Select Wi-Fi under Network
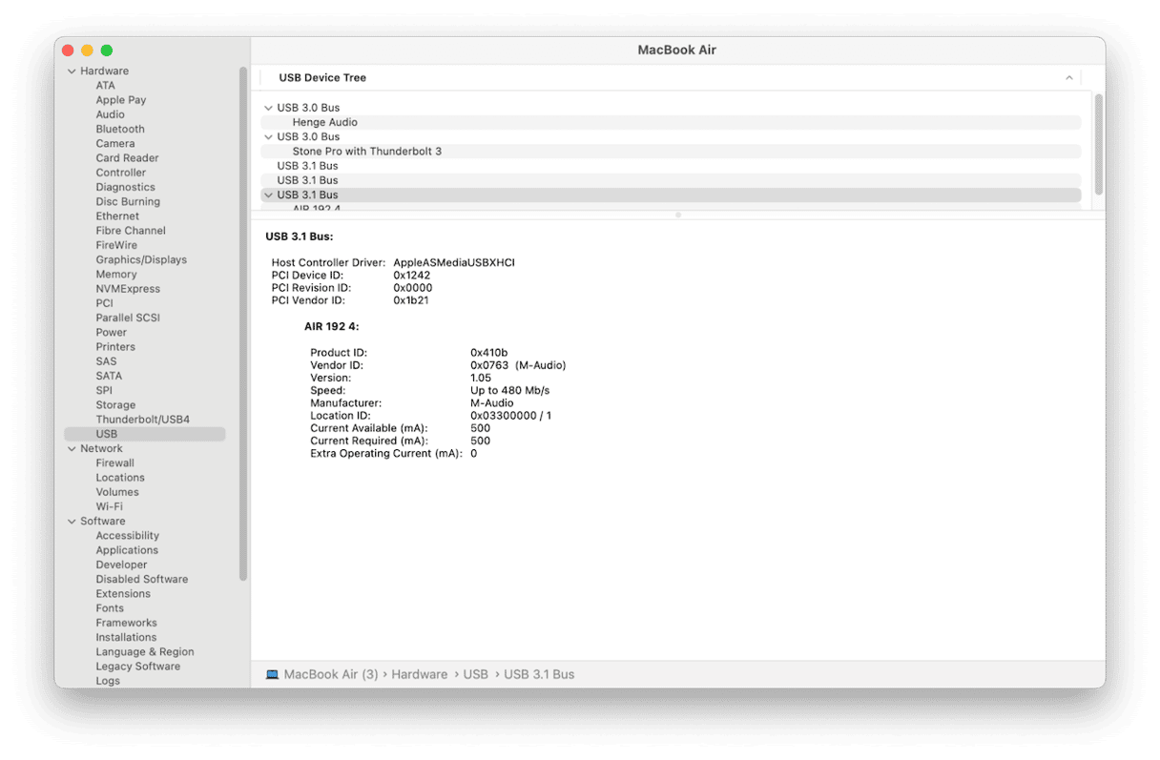 [109, 507]
